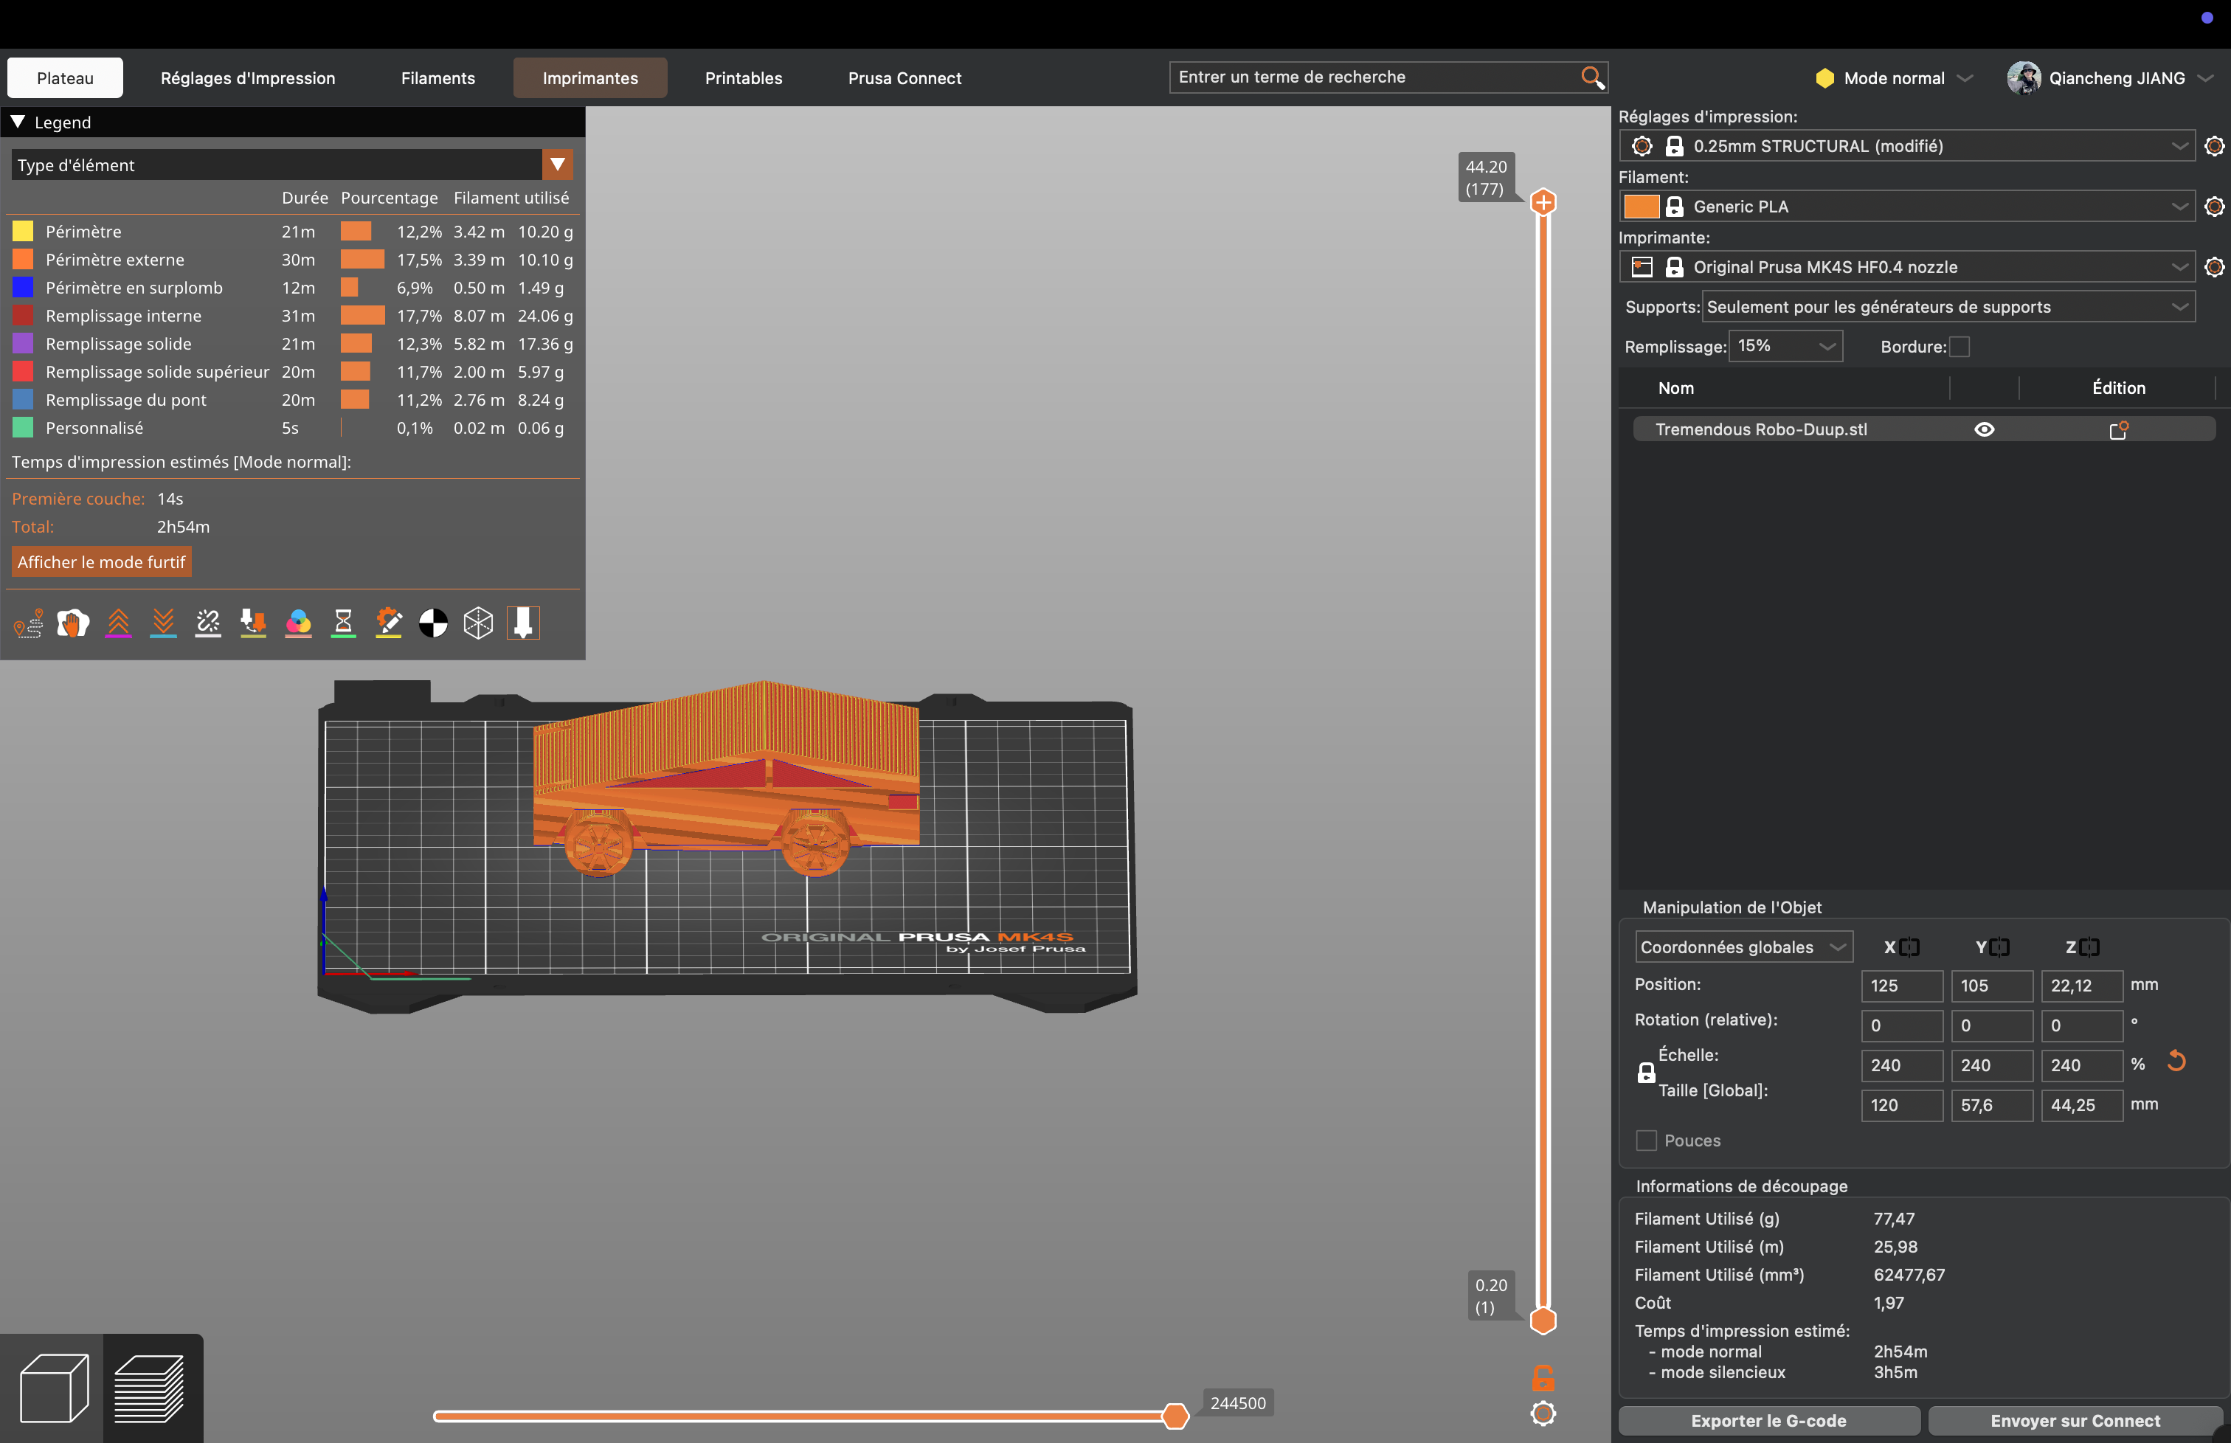2231x1443 pixels.
Task: Toggle color changes icon in legend
Action: pyautogui.click(x=298, y=623)
